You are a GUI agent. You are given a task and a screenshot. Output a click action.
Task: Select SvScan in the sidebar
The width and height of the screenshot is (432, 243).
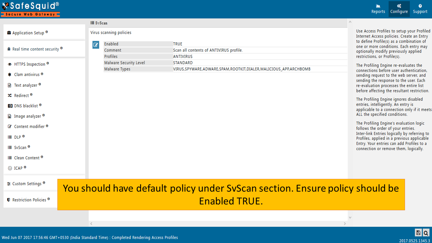[20, 147]
